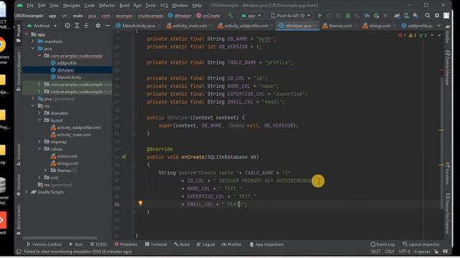Collapse the java folder node
The height and width of the screenshot is (258, 460).
pyautogui.click(x=33, y=49)
